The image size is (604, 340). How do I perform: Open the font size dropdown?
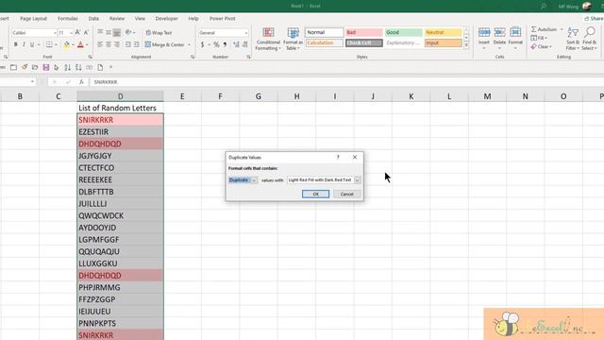point(71,33)
